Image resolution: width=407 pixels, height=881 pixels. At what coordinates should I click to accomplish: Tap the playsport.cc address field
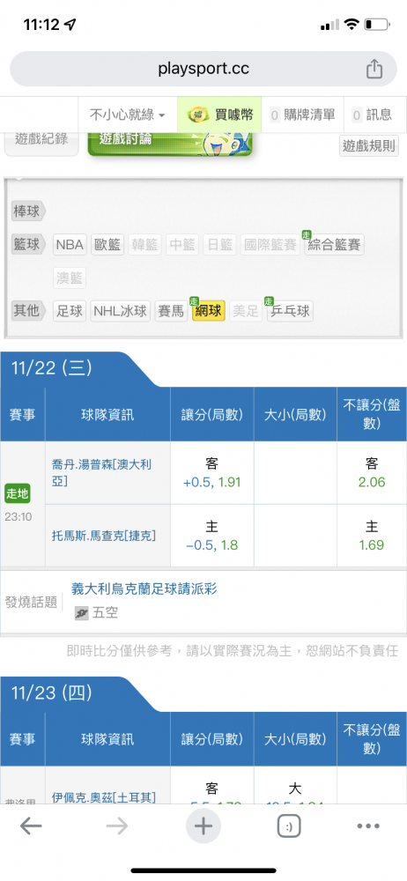203,69
